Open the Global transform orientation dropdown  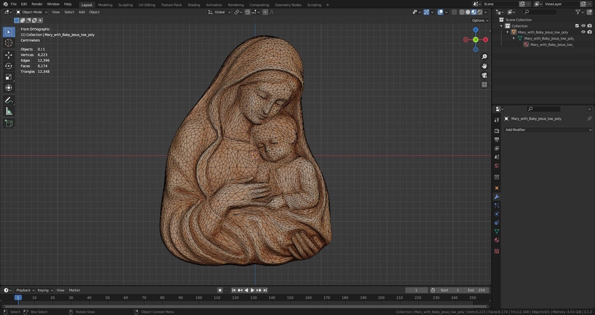pyautogui.click(x=219, y=12)
